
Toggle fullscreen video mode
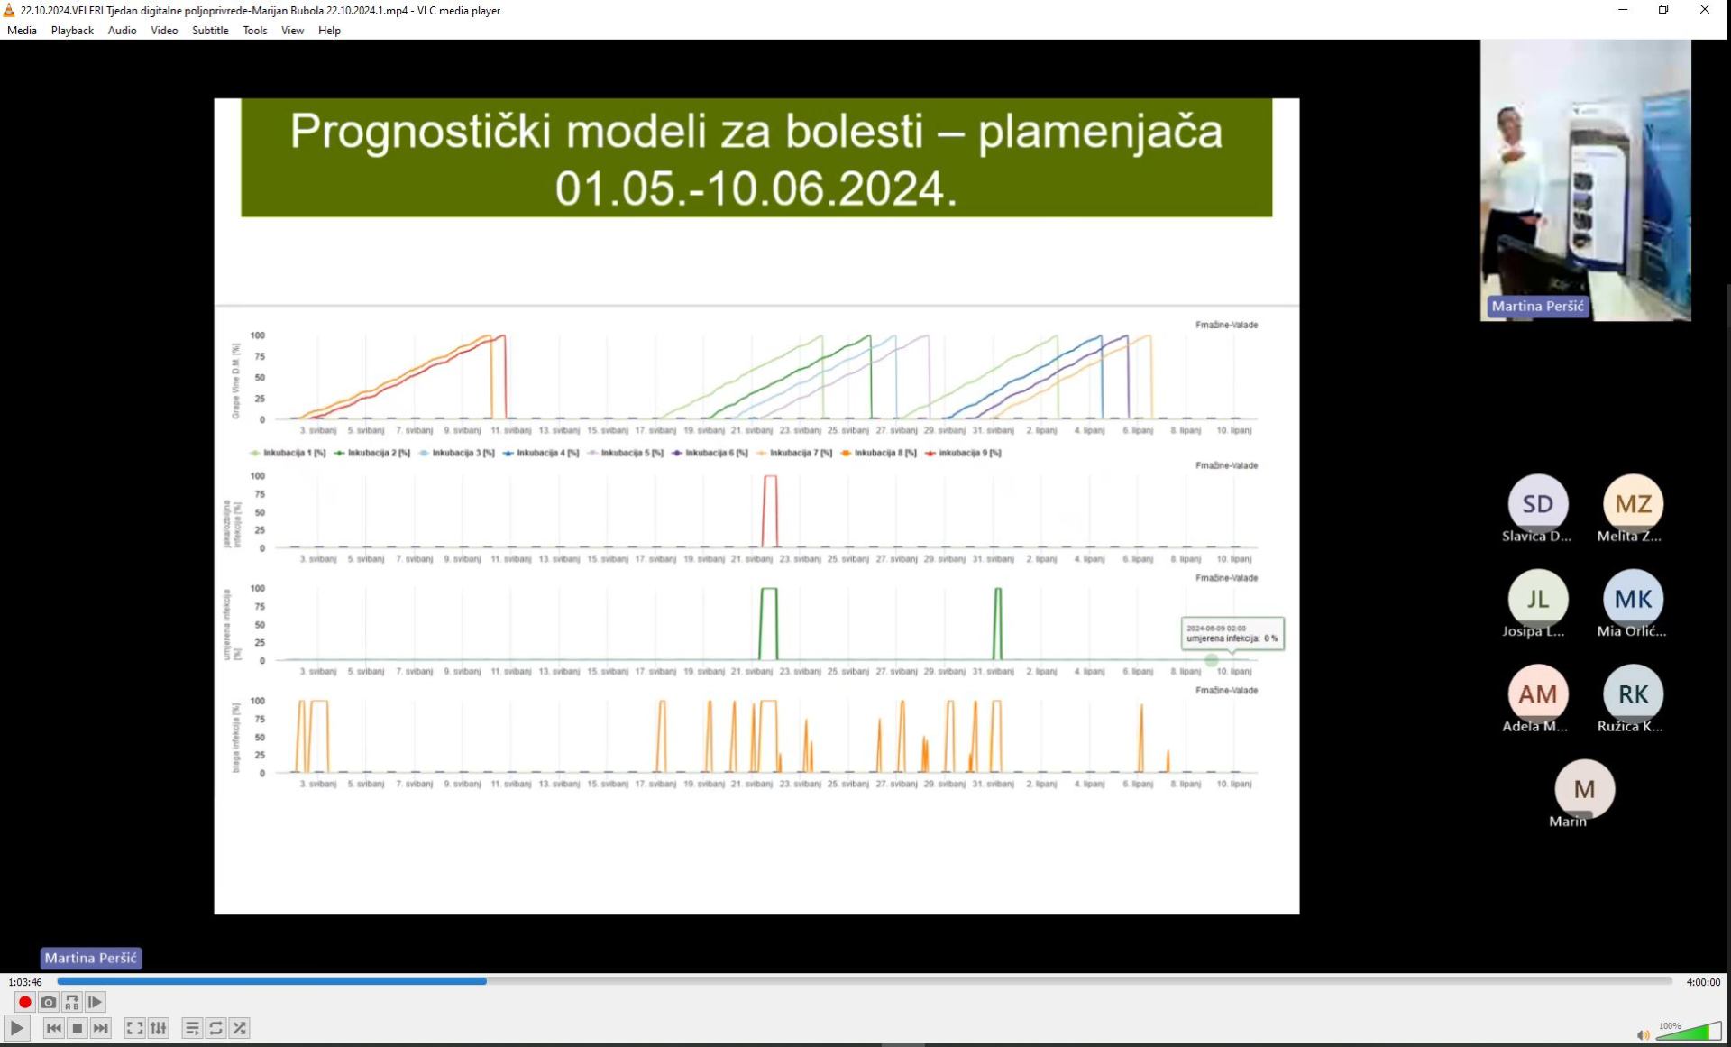pyautogui.click(x=134, y=1028)
